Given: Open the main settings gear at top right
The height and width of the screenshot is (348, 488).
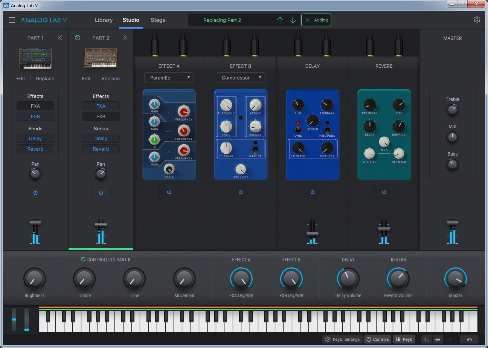Looking at the screenshot, I should [477, 20].
